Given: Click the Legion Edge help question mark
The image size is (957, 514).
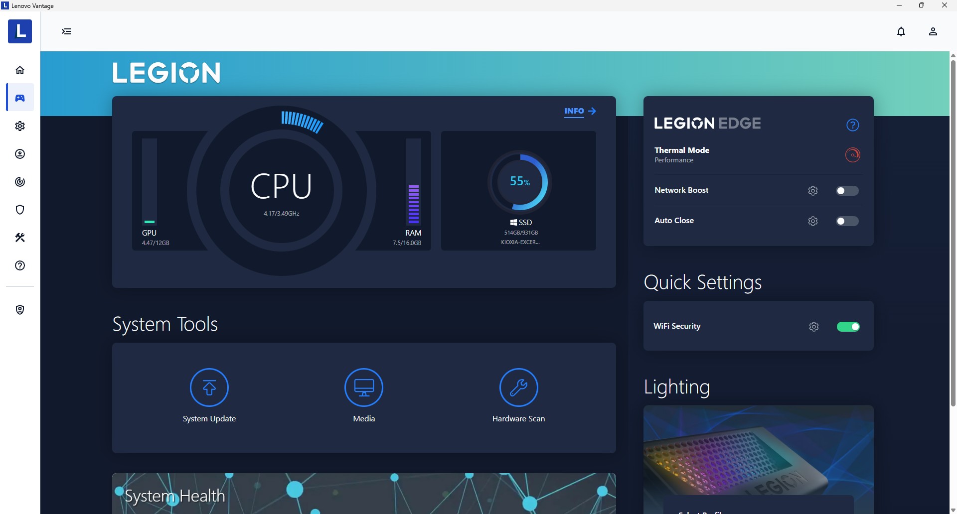Looking at the screenshot, I should (x=853, y=125).
